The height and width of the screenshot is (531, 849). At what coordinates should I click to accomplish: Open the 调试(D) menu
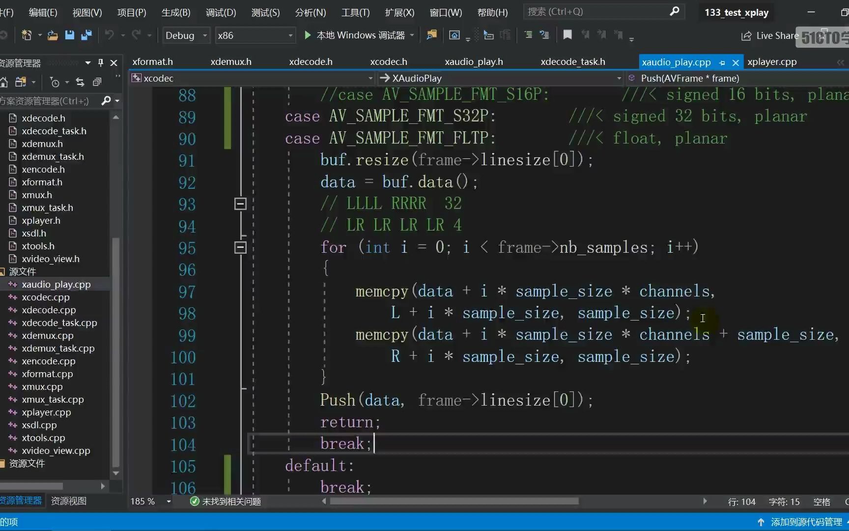point(221,12)
